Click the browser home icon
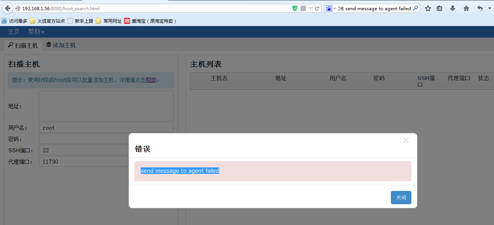This screenshot has width=494, height=225. 466,8
